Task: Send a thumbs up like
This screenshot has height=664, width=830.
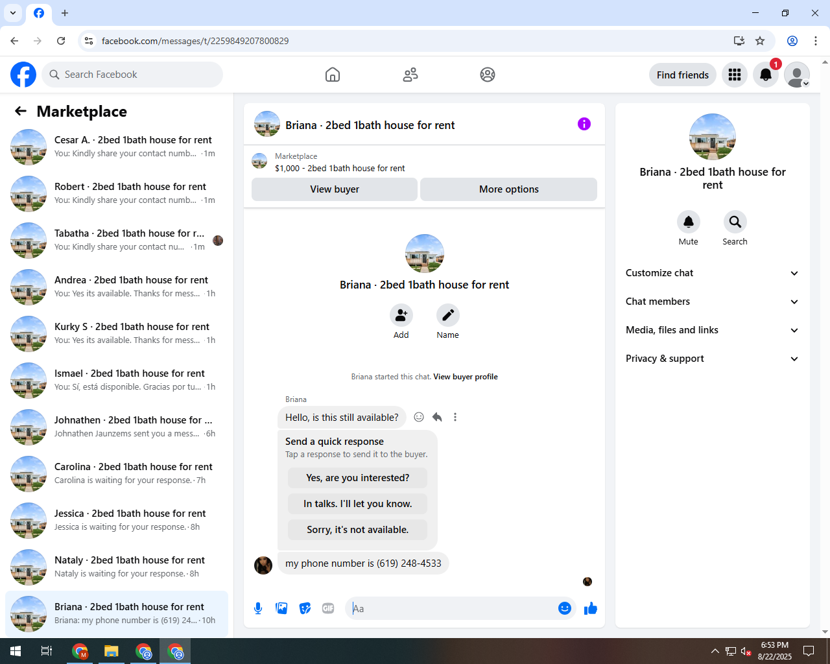Action: tap(591, 608)
